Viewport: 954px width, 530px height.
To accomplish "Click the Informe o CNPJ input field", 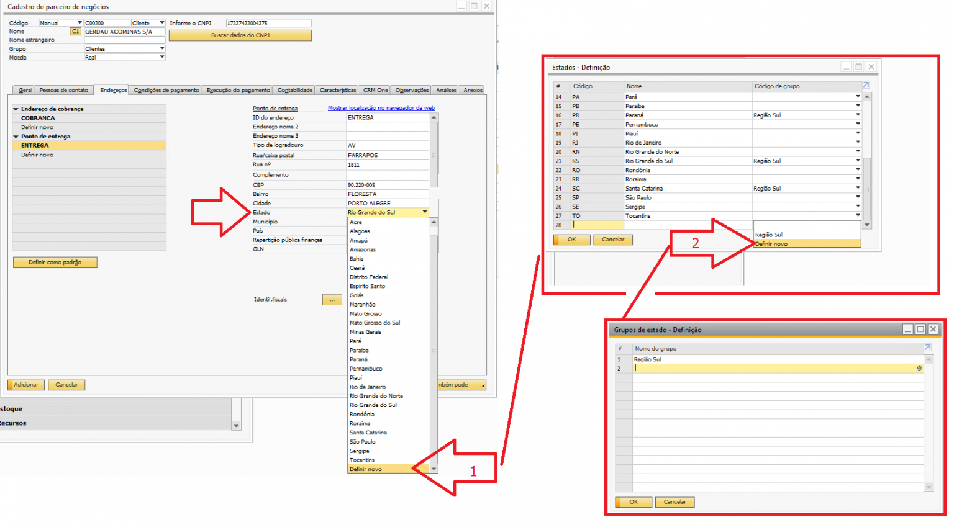I will pos(268,23).
